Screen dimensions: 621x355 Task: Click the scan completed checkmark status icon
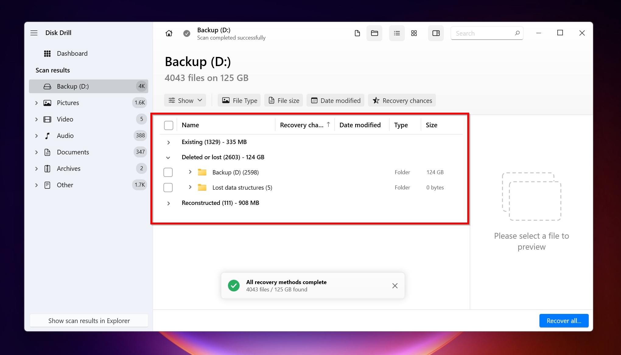tap(187, 33)
